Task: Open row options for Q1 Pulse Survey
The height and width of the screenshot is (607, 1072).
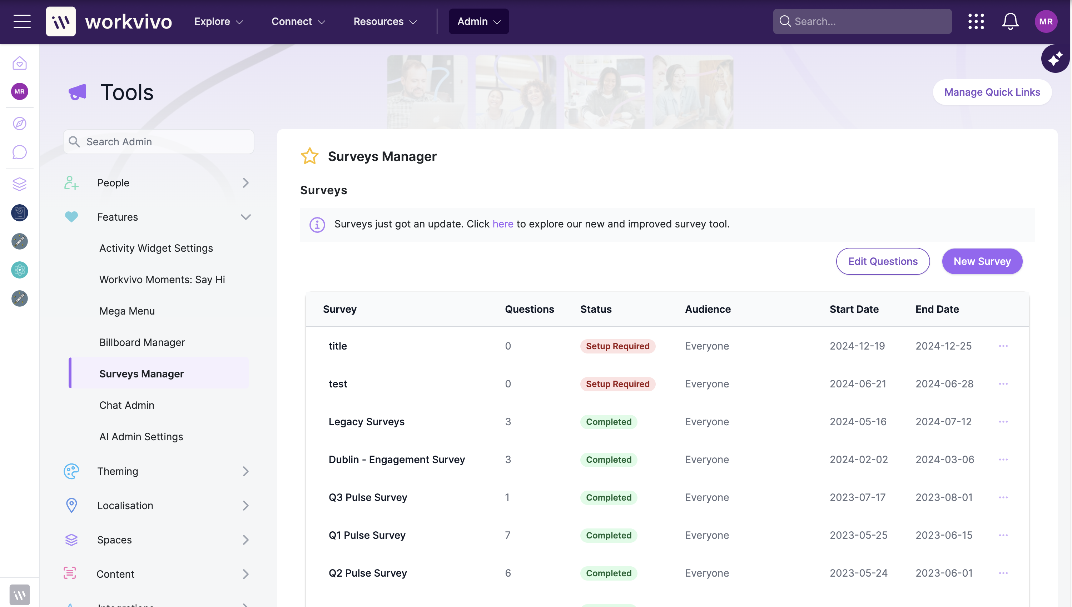Action: 1003,535
